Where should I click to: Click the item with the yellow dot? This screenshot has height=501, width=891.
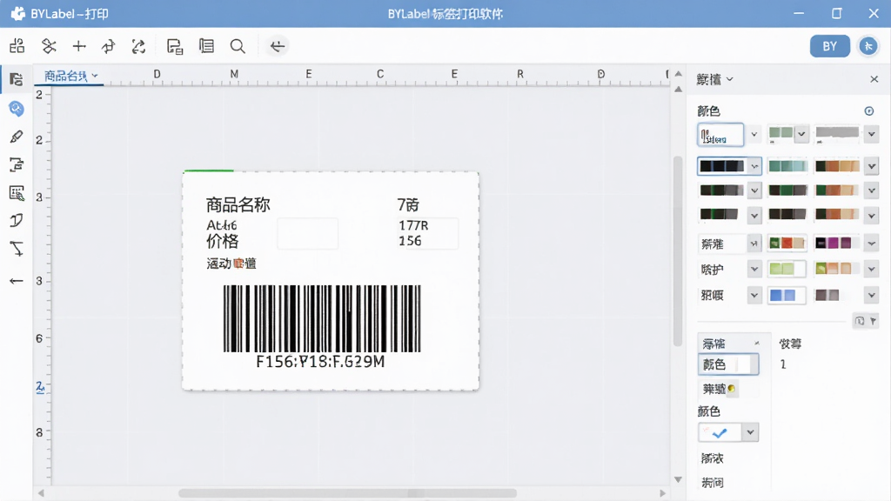pos(719,389)
